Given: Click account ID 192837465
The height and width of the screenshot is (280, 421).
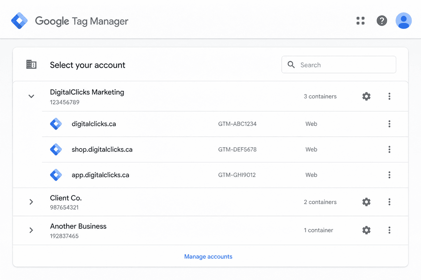Looking at the screenshot, I should tap(64, 236).
